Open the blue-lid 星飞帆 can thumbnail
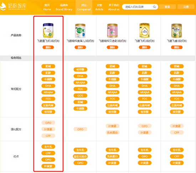196x173 pixels. [48, 30]
